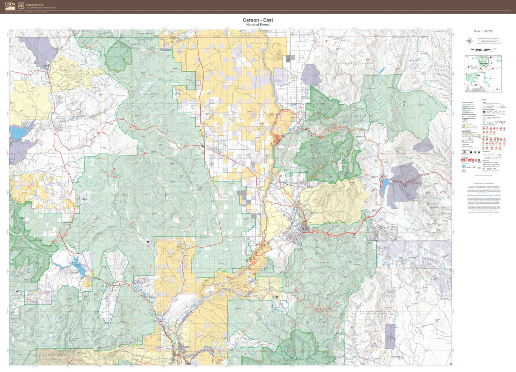Select the Ranger Station icon under Federal Offices
The height and width of the screenshot is (372, 516).
(x=471, y=153)
